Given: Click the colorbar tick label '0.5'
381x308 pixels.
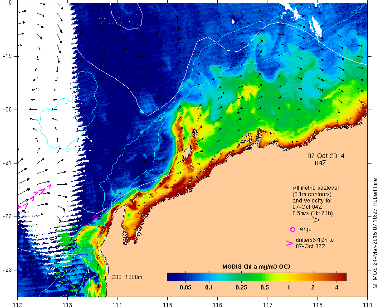Looking at the screenshot, I should (264, 288).
